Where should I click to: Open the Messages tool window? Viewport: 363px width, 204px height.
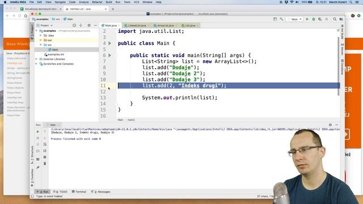(101, 192)
